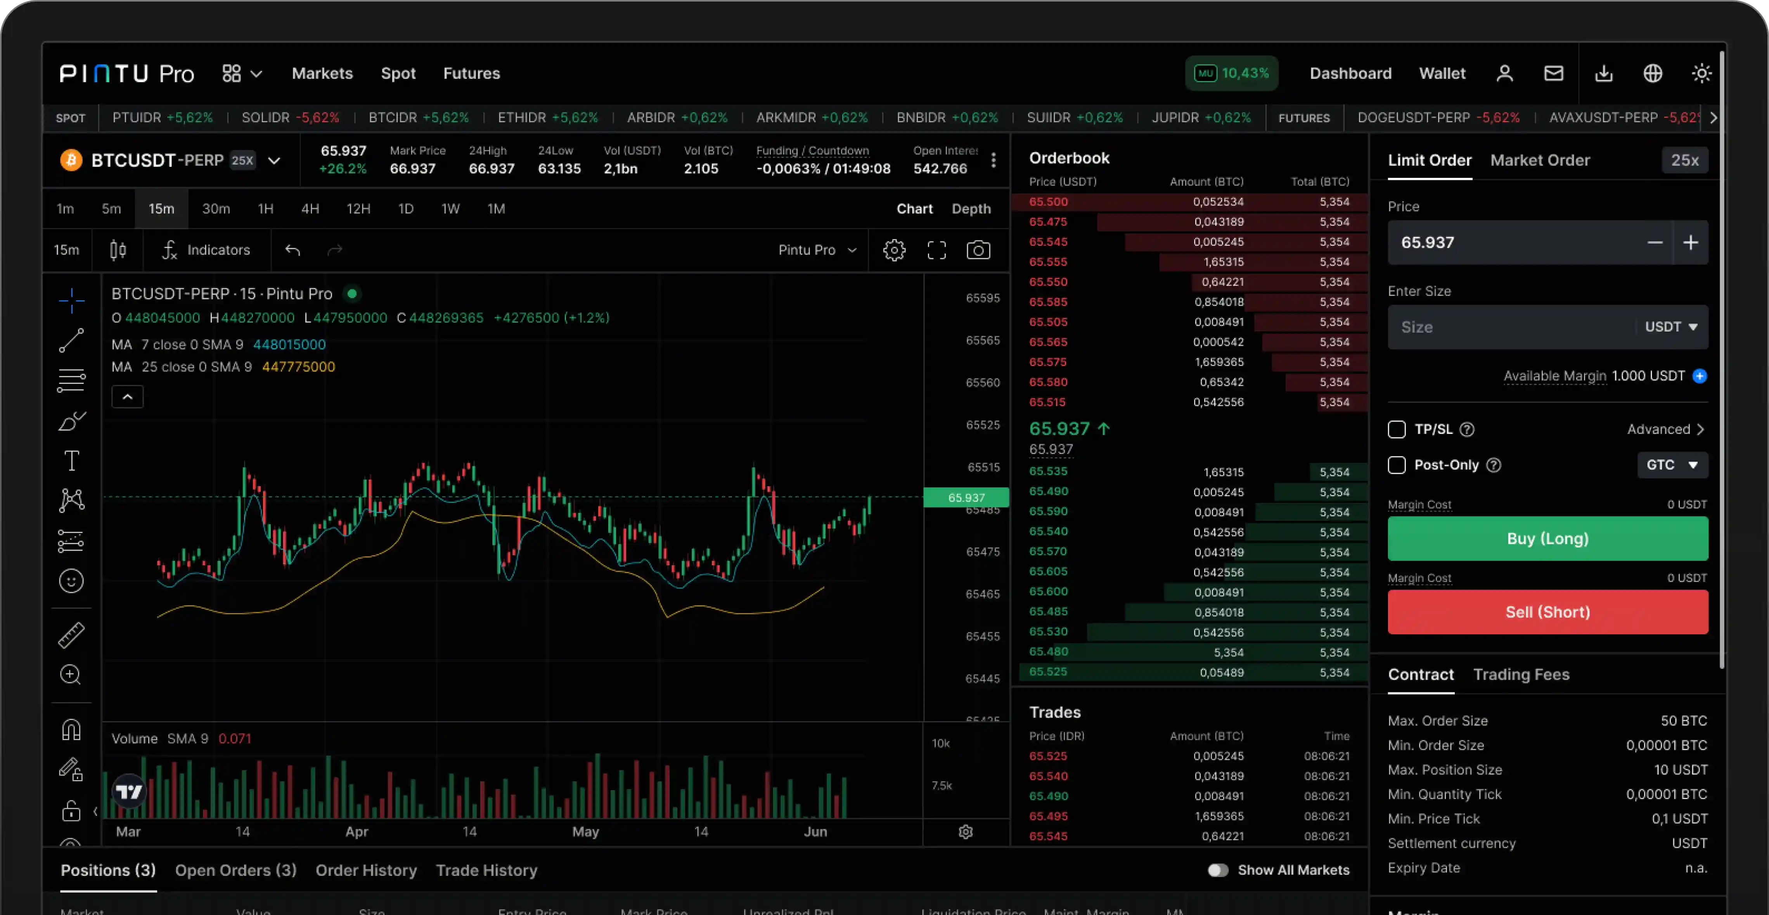Enable the Post-Only checkbox

point(1397,465)
